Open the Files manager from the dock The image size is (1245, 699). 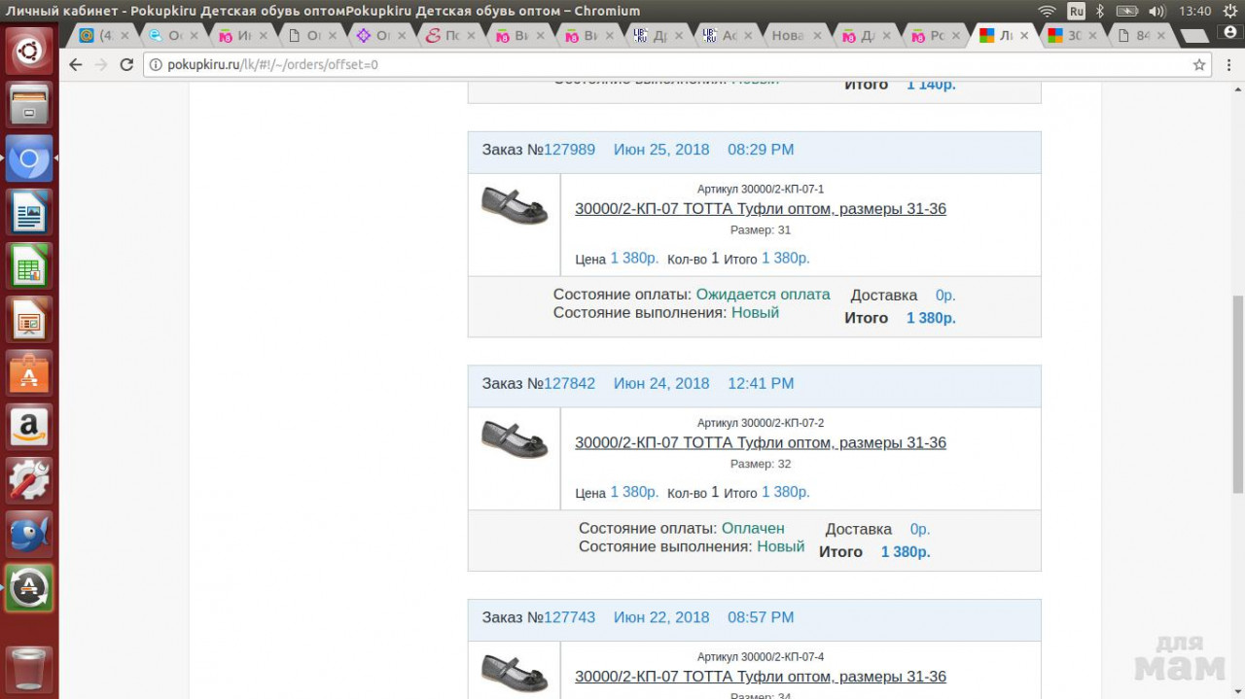point(29,104)
